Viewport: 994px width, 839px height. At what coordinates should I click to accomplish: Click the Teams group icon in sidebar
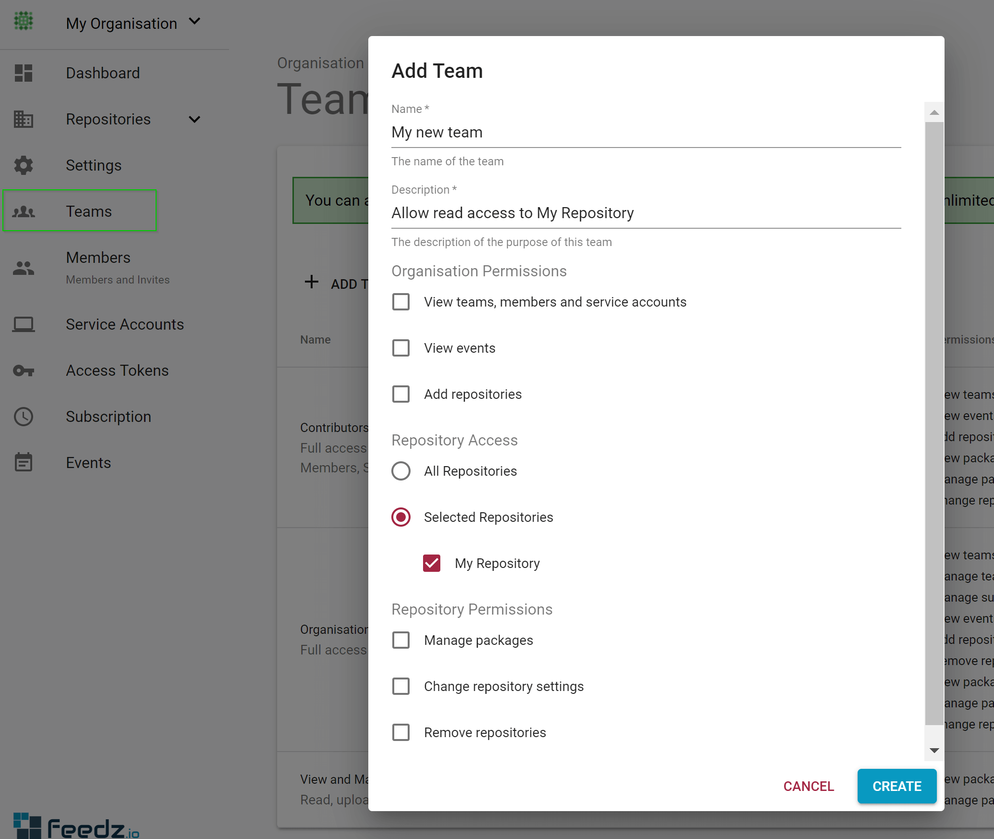point(24,211)
